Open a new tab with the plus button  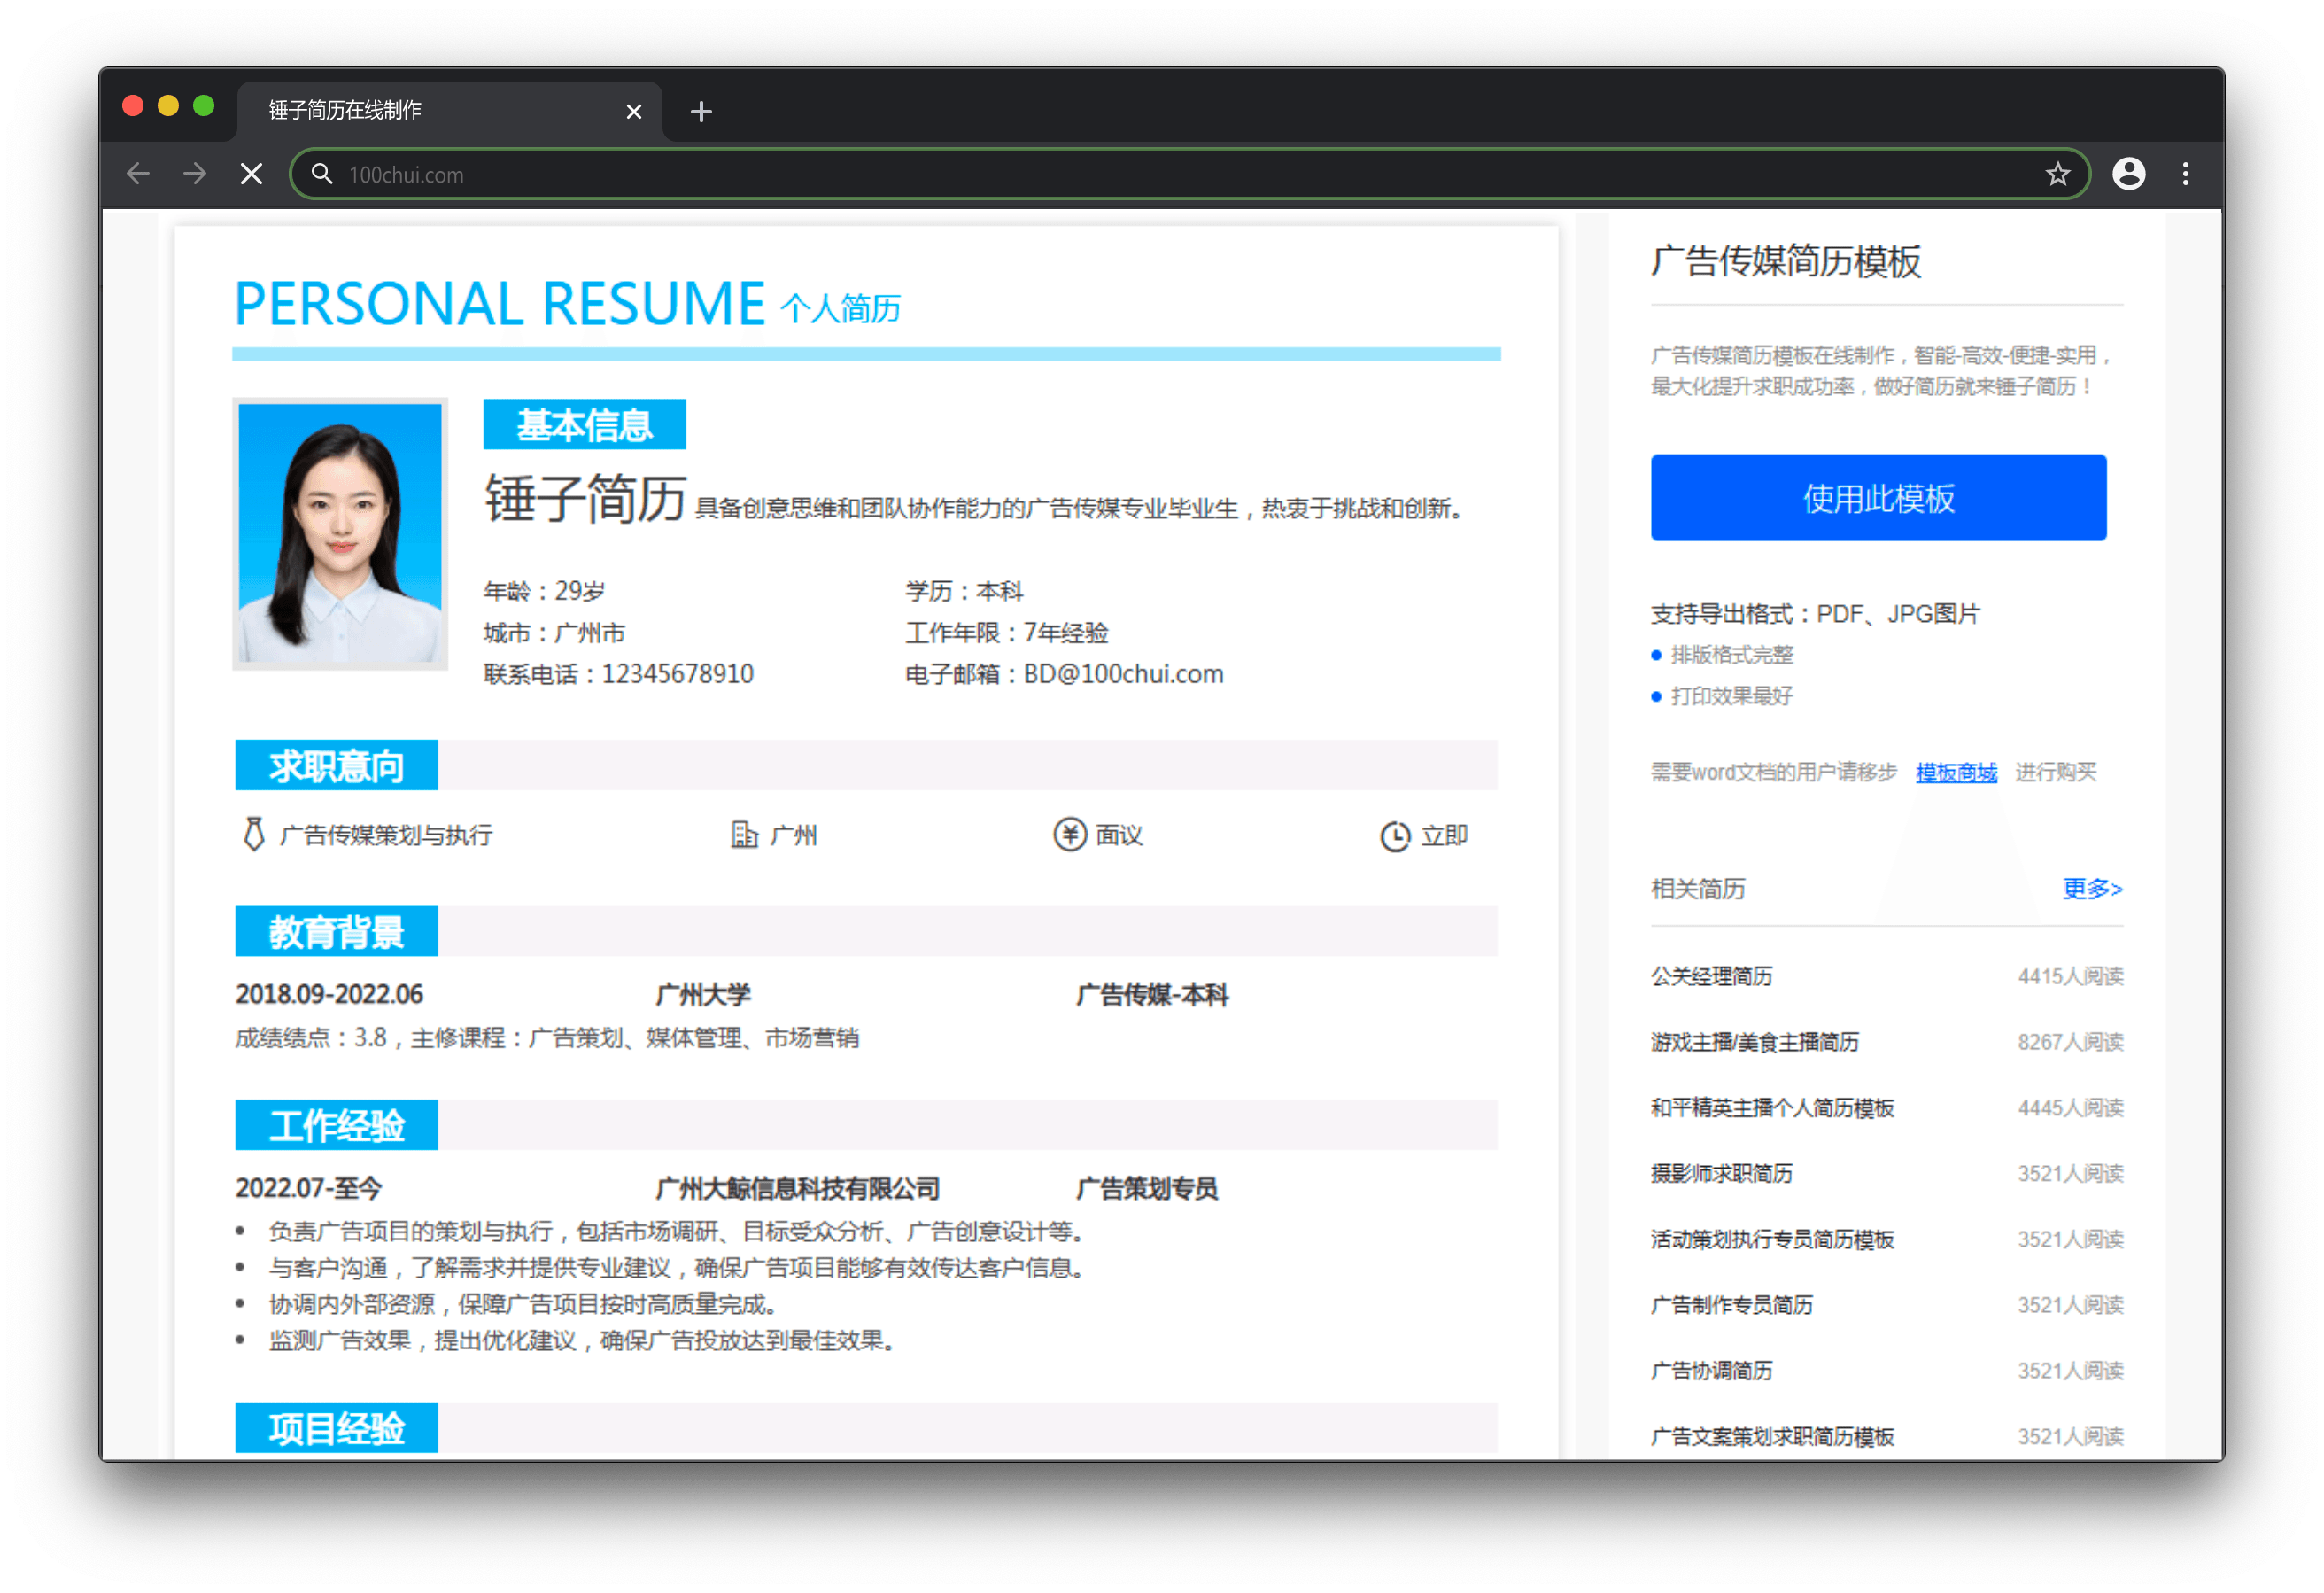(x=701, y=111)
